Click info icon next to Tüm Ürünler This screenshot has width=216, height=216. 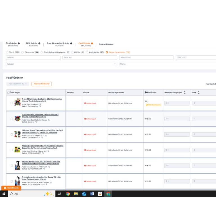point(19,43)
